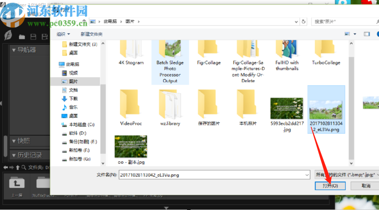Viewport: 379px width, 210px height.
Task: Select Downloads (下载) in the sidebar
Action: click(x=70, y=99)
